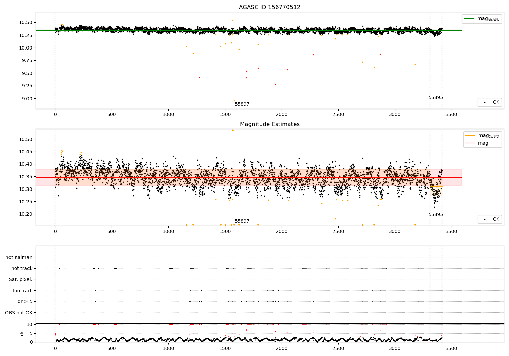Click the 'not Kalman' row label
Screen dimensions: 509x356
19,257
